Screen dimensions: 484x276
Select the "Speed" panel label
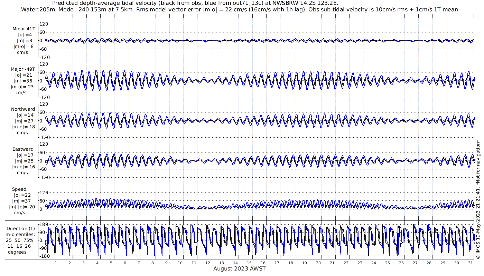tap(19, 189)
